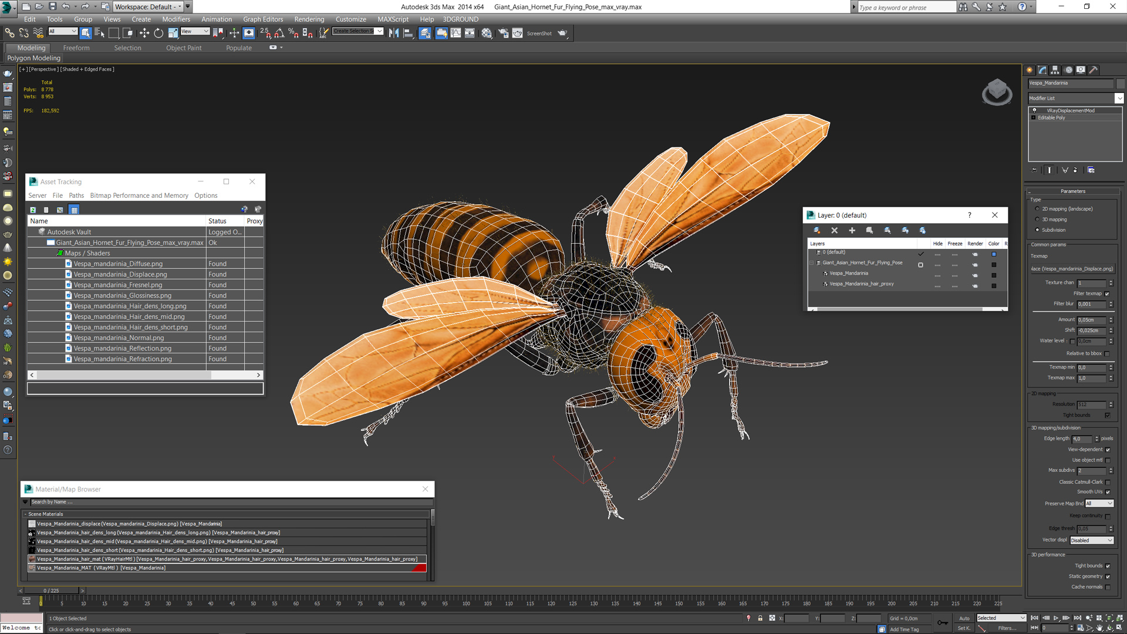Toggle View-dependent checkbox
This screenshot has width=1127, height=634.
coord(1108,450)
